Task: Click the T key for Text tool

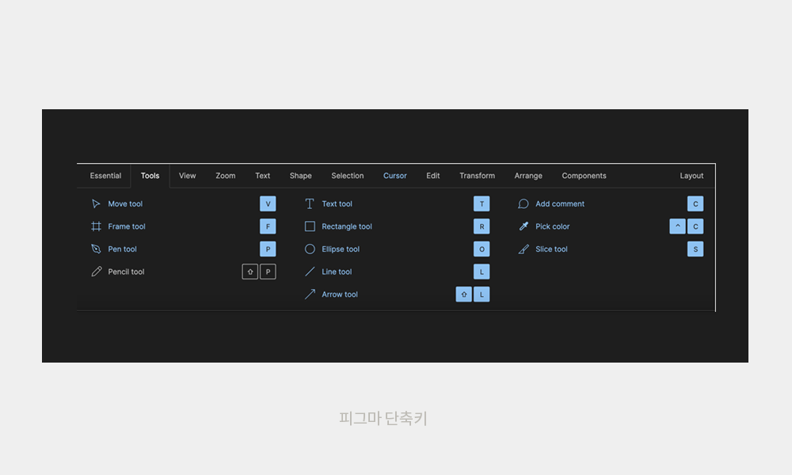Action: tap(482, 204)
